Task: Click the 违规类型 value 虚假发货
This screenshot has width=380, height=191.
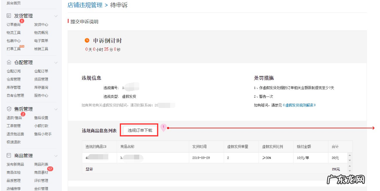Action: point(129,96)
